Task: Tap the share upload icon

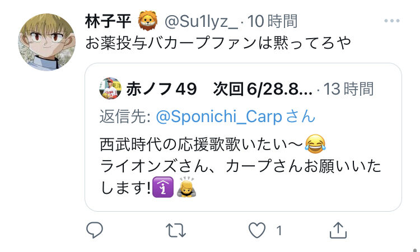Action: (x=338, y=230)
